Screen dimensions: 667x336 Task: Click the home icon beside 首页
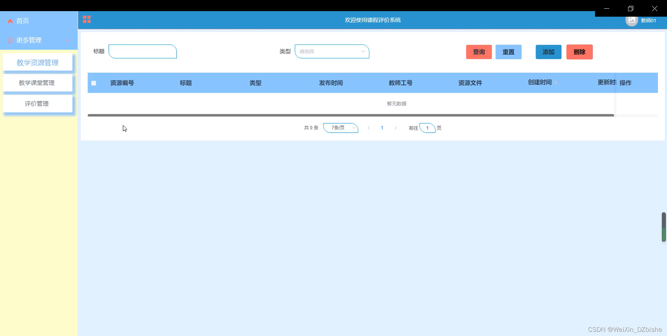[10, 21]
